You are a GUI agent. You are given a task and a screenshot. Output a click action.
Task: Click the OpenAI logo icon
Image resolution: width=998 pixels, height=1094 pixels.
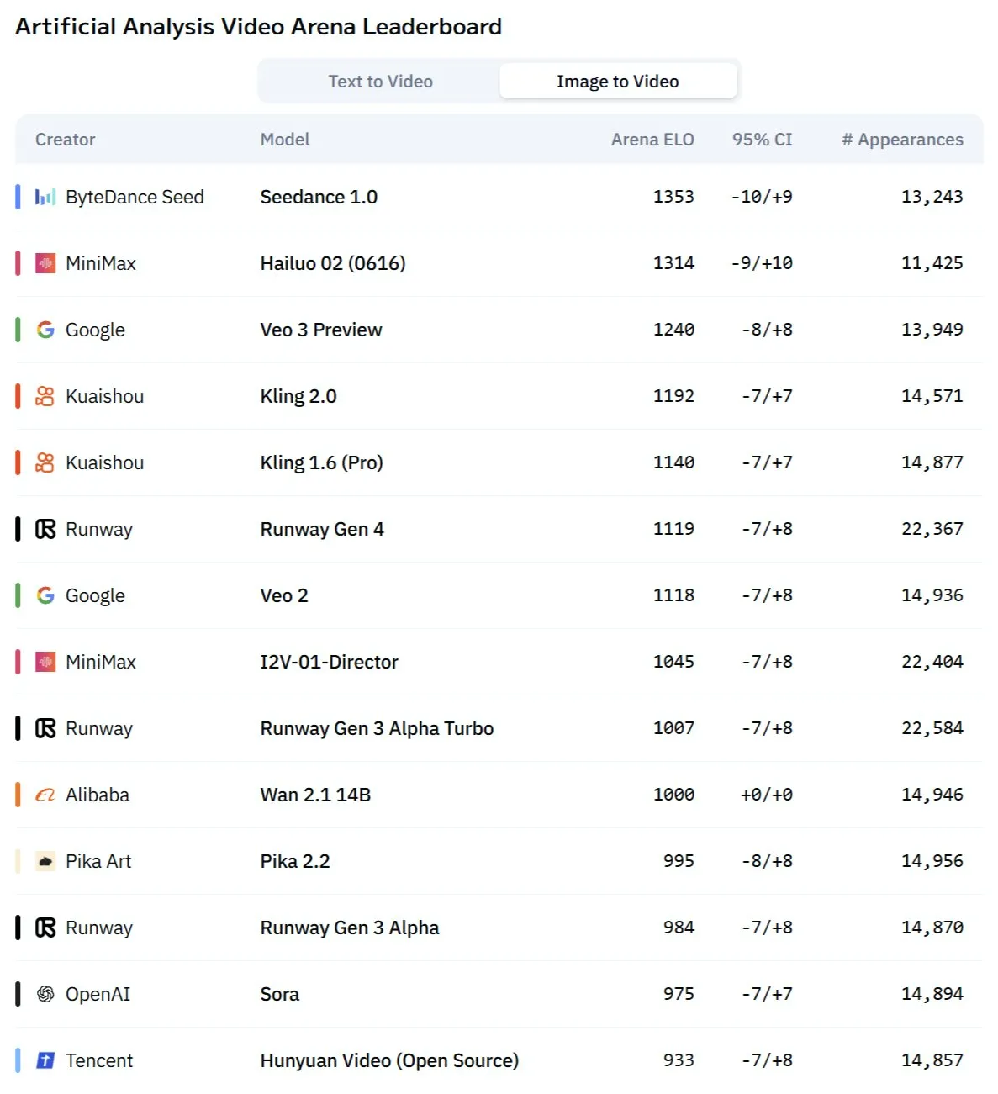pyautogui.click(x=45, y=994)
